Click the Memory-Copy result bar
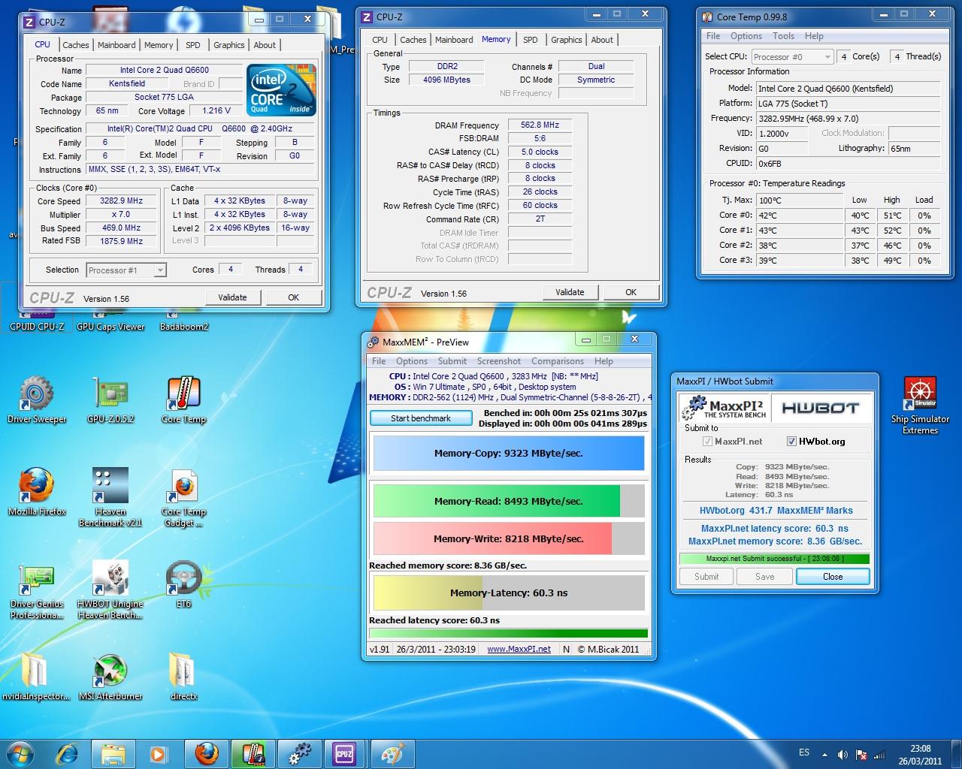The image size is (962, 769). [x=509, y=454]
